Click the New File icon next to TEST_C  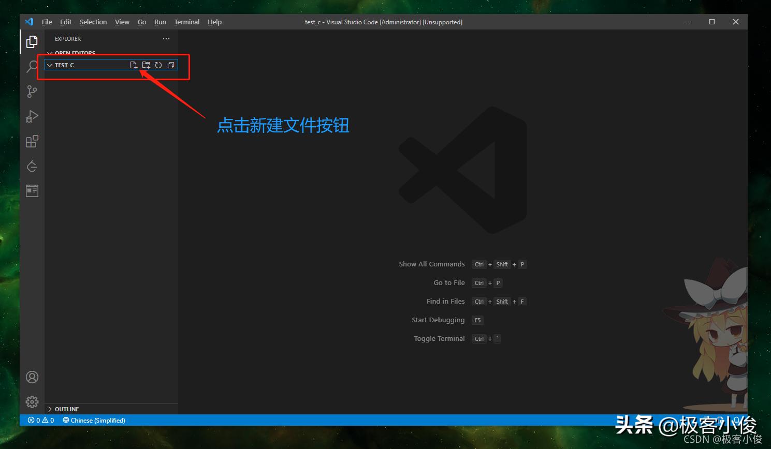tap(134, 65)
